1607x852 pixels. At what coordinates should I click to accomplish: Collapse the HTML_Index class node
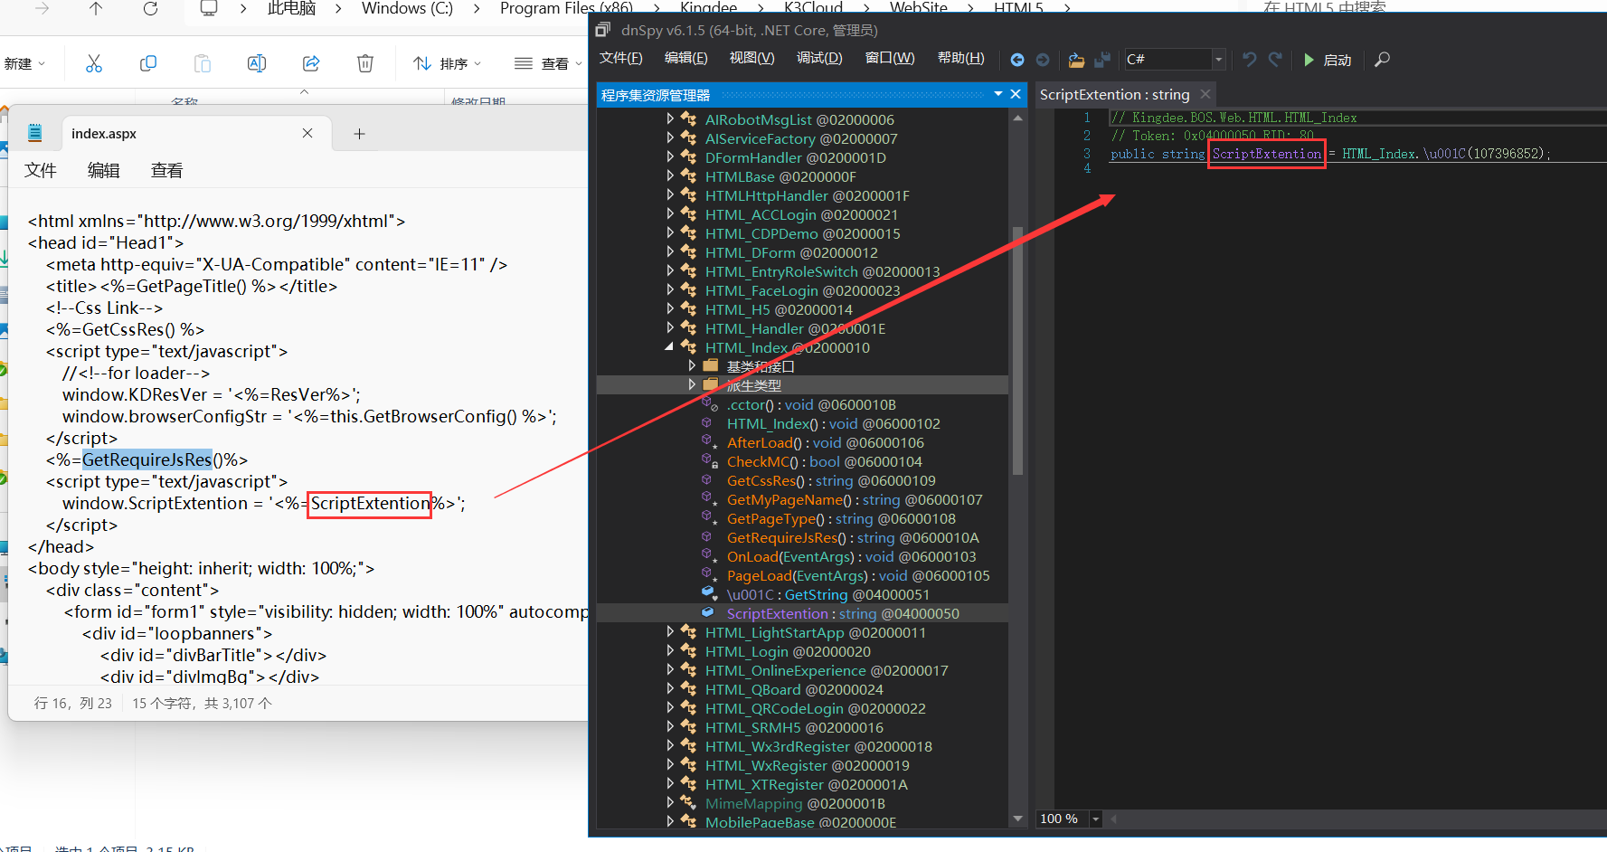pyautogui.click(x=670, y=346)
